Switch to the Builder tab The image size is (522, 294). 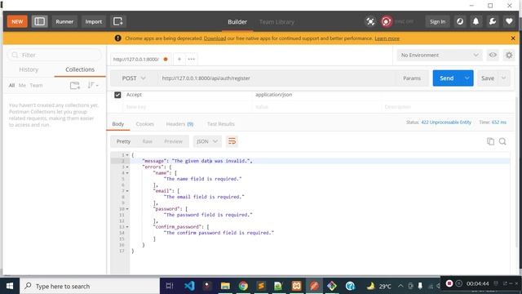pyautogui.click(x=237, y=22)
